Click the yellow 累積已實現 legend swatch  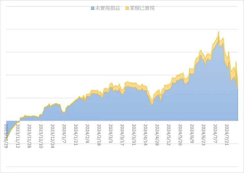point(127,8)
